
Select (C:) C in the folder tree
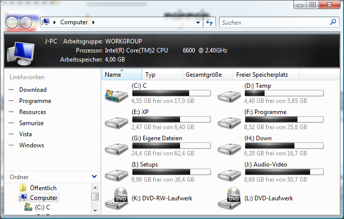tap(42, 207)
